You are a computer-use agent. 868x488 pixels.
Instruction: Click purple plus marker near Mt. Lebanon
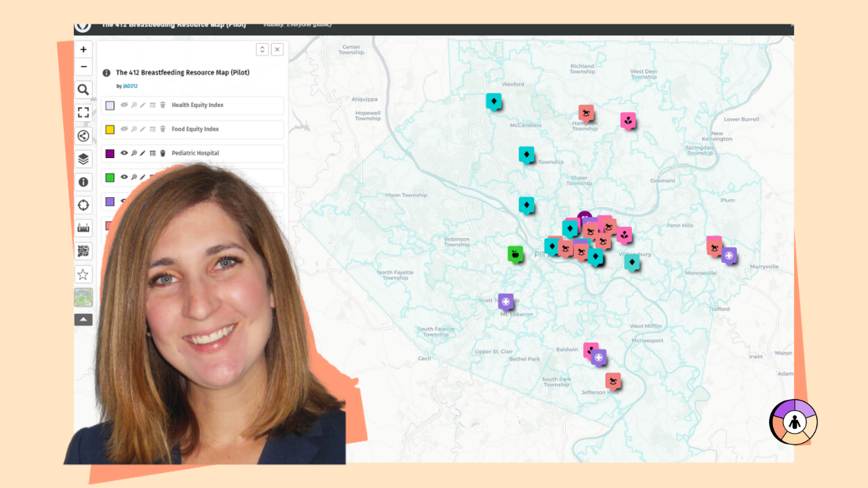coord(506,302)
